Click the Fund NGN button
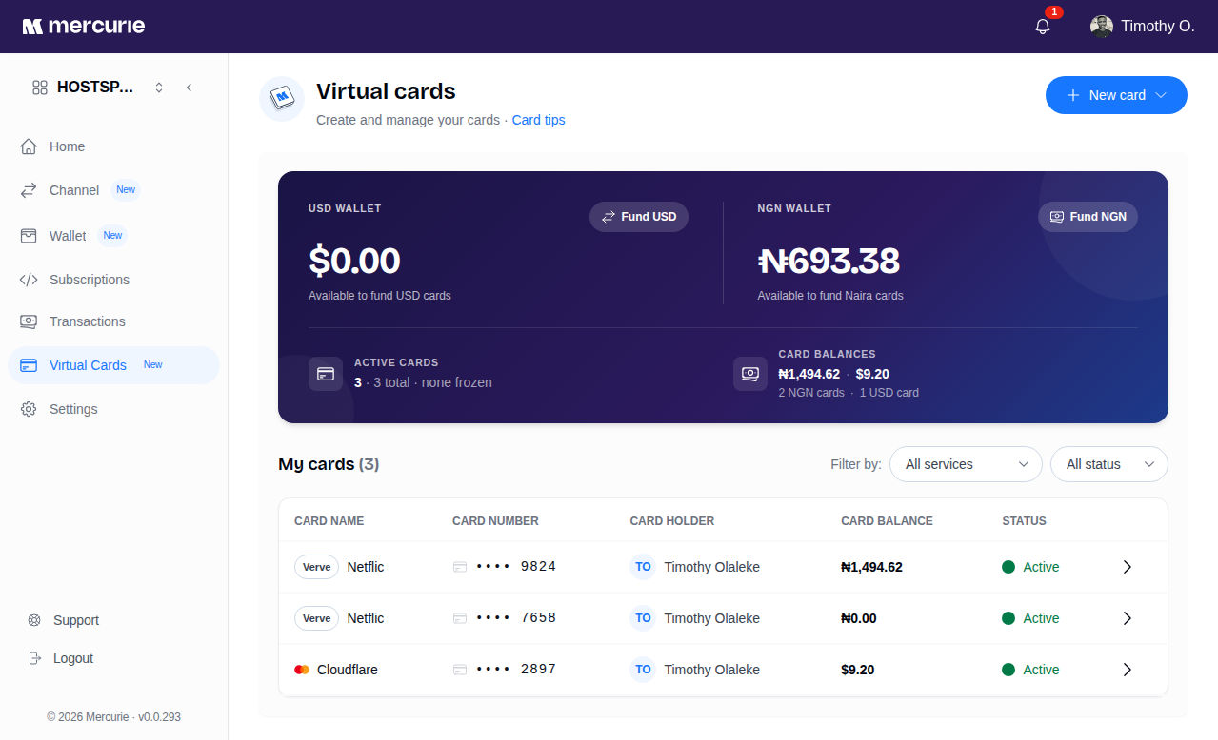Screen dimensions: 1218x740 point(1088,217)
